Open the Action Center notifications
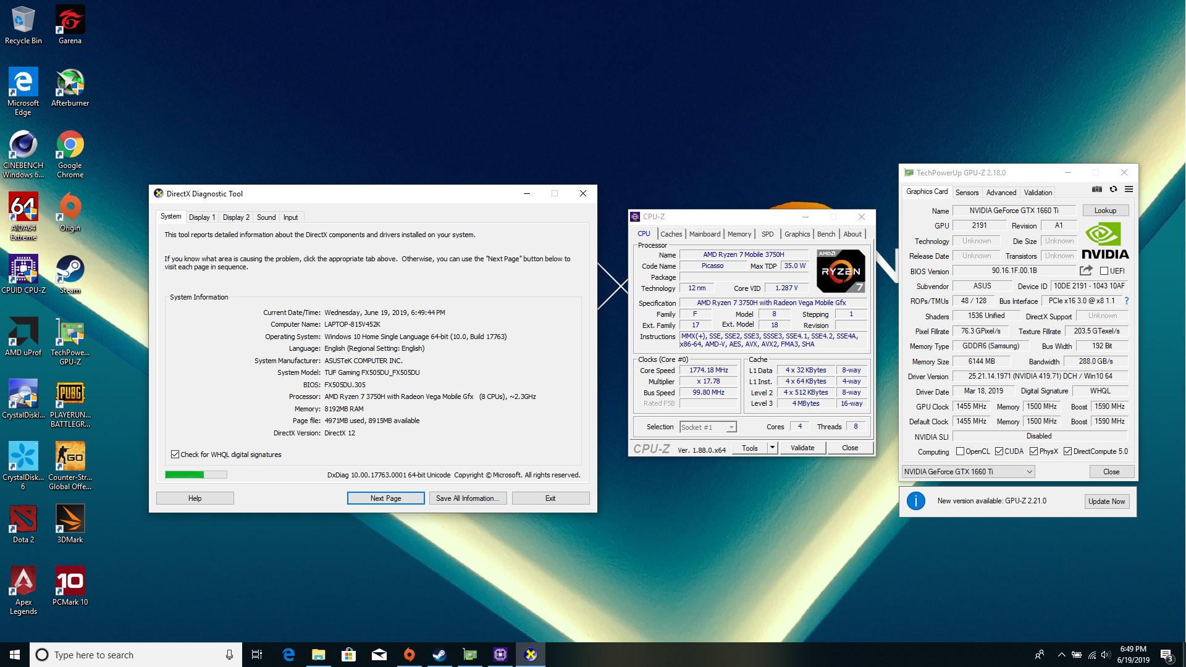The image size is (1186, 667). coord(1167,655)
